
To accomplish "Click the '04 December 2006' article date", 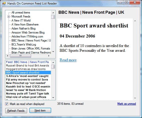I will click(x=77, y=36).
